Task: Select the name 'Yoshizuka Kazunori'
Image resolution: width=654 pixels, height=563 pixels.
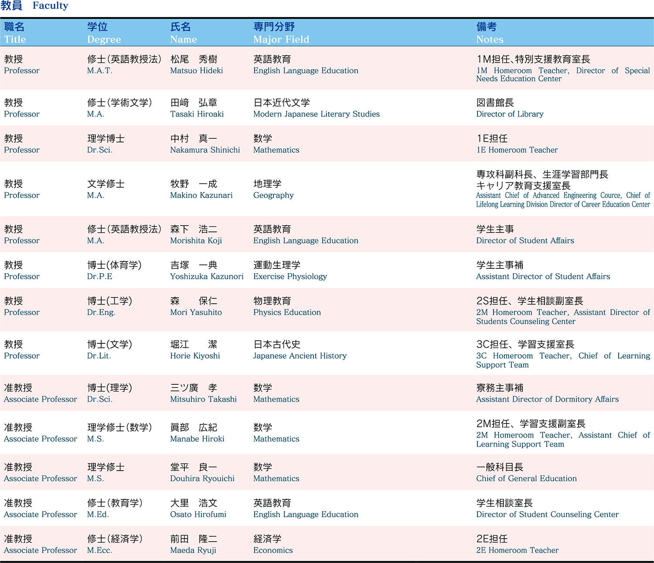Action: pyautogui.click(x=207, y=276)
